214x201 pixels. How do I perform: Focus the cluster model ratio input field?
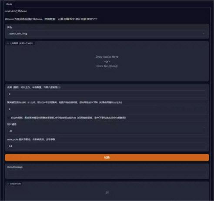[x=107, y=109]
